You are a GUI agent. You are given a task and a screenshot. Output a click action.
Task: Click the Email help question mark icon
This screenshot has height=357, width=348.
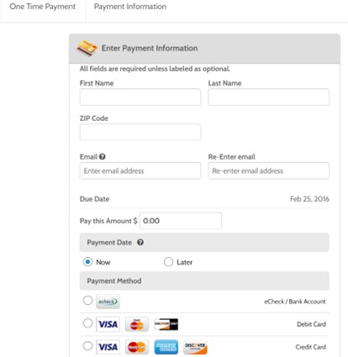[103, 156]
